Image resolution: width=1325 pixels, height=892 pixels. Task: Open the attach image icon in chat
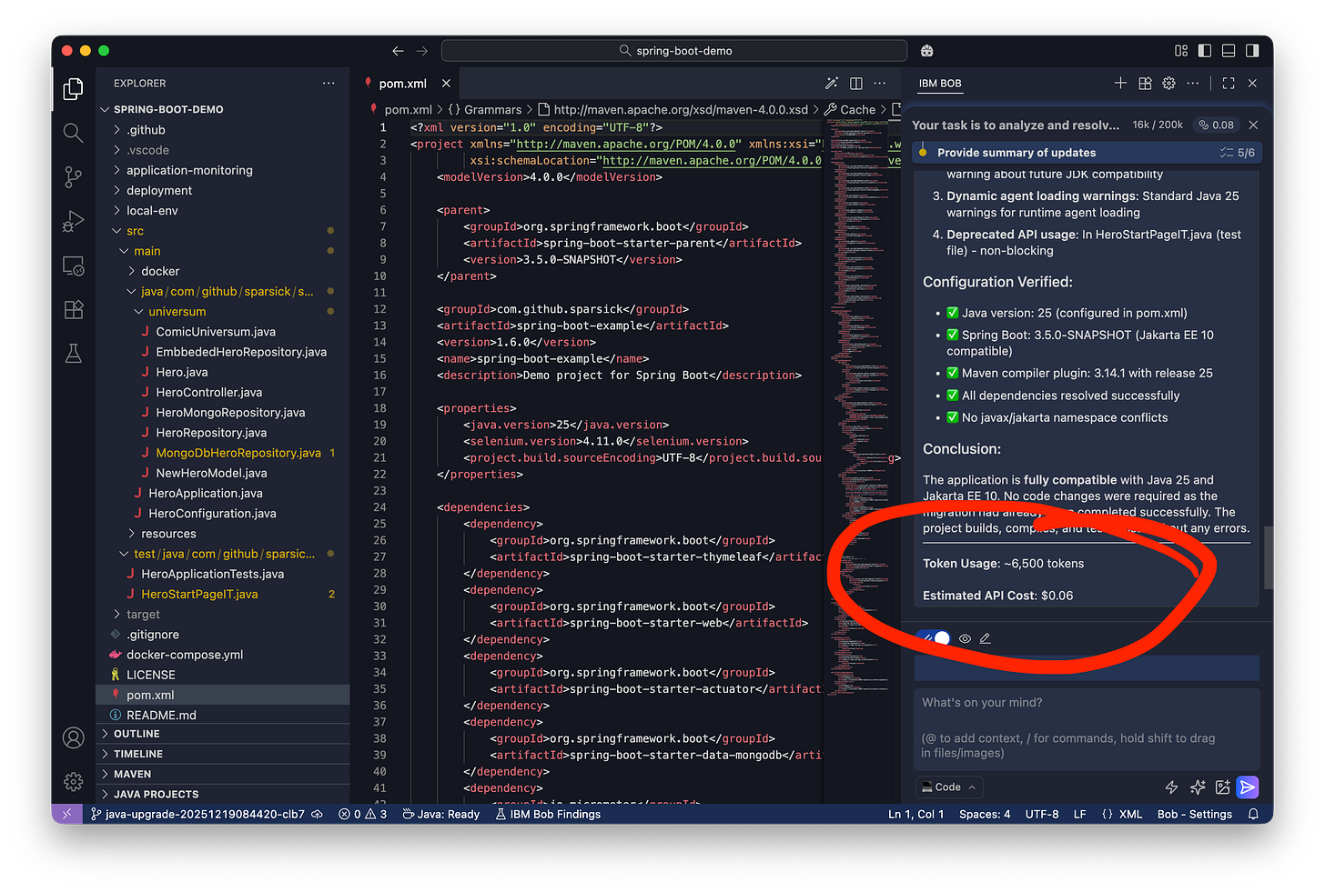click(x=1223, y=787)
